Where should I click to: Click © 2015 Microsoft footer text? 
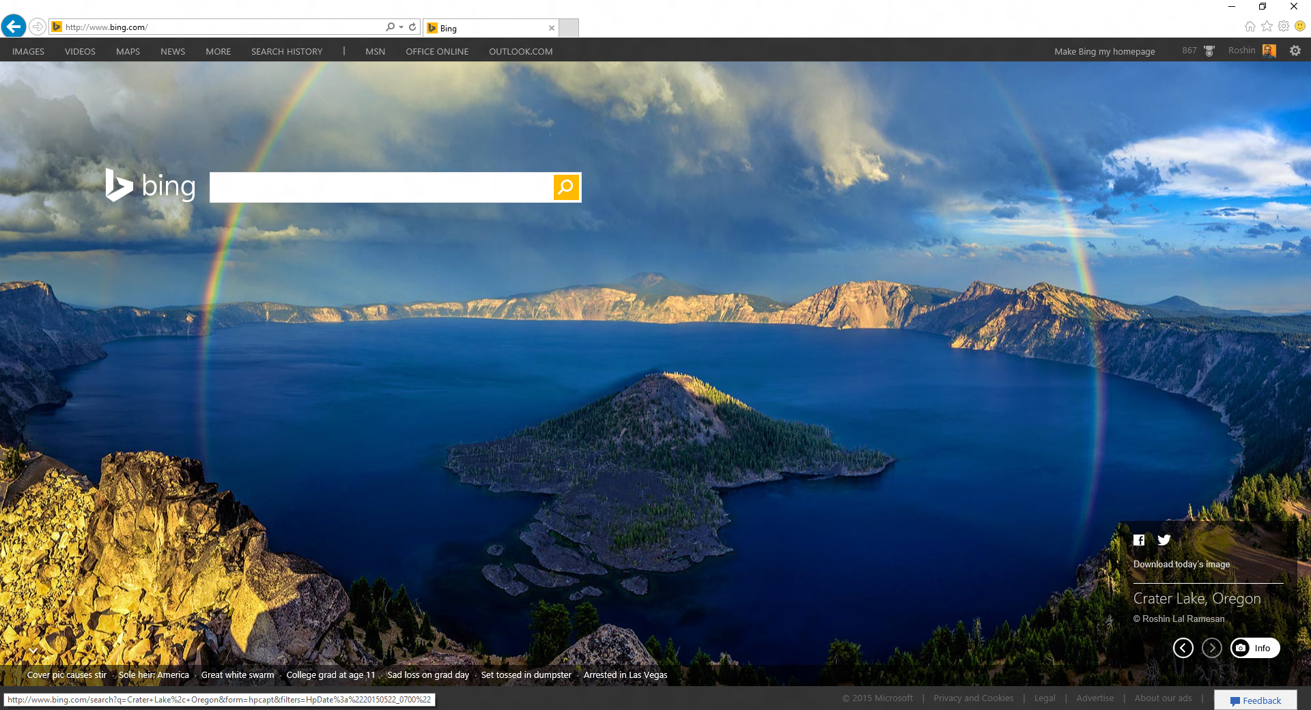(x=877, y=698)
